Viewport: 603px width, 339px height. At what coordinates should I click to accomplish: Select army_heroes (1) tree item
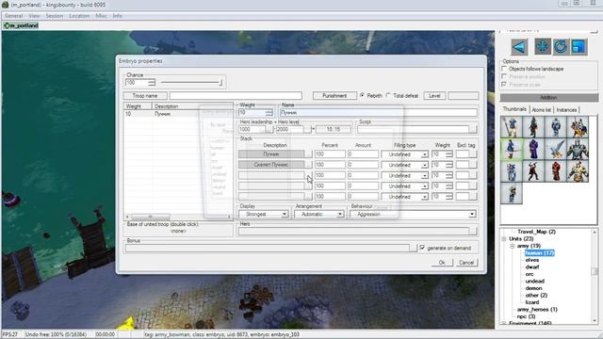[537, 309]
